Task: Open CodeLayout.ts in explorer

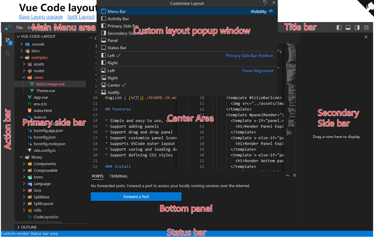Action: (x=50, y=217)
